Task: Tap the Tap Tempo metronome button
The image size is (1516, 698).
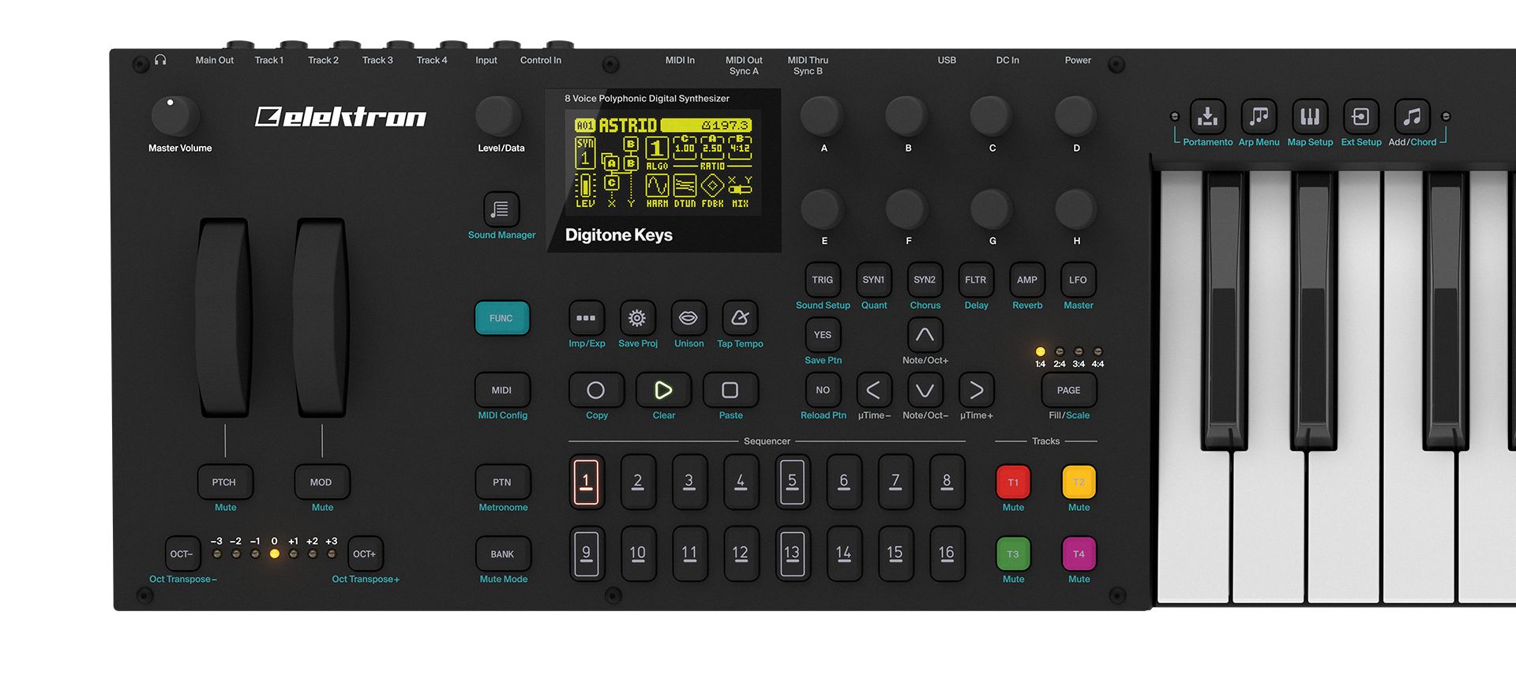Action: tap(740, 318)
